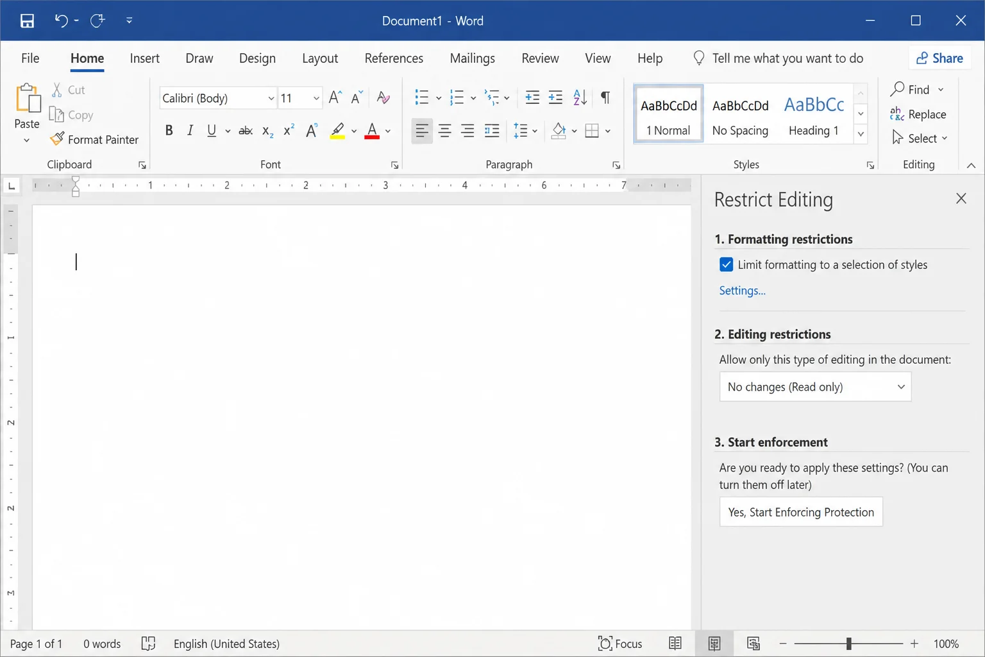
Task: Open the borders dropdown arrow
Action: pyautogui.click(x=608, y=131)
